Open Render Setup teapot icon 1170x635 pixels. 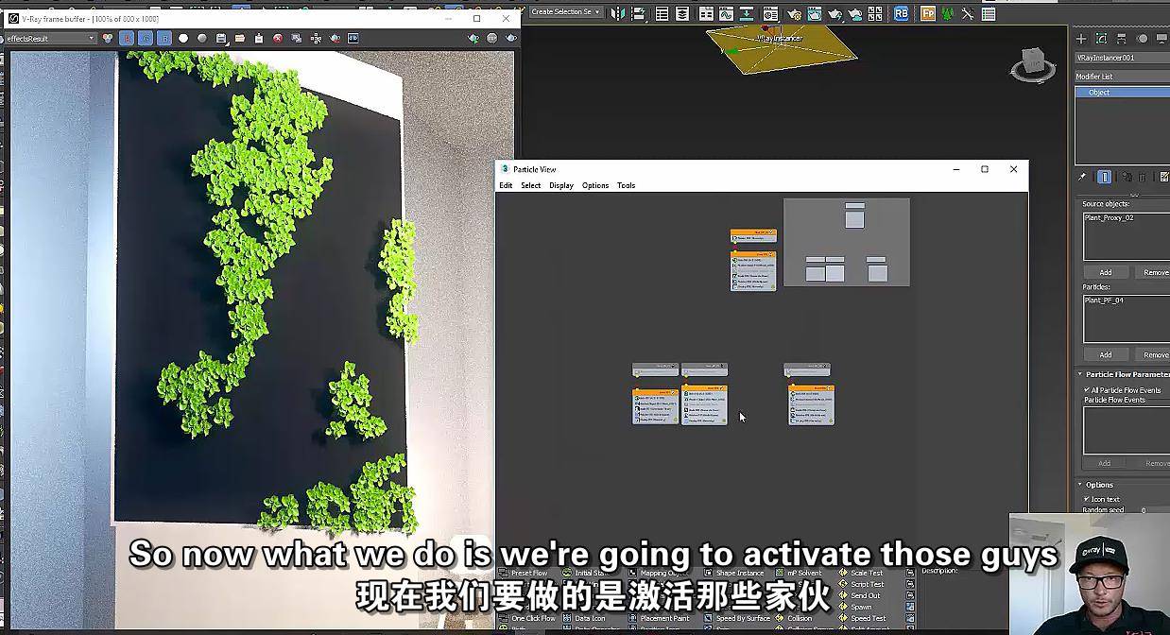(x=794, y=14)
